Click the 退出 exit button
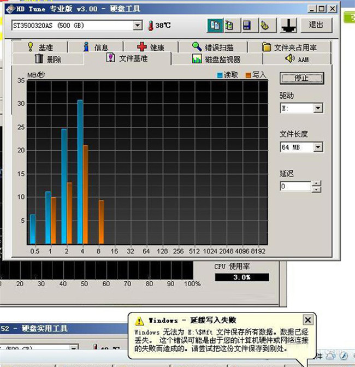 tap(316, 25)
